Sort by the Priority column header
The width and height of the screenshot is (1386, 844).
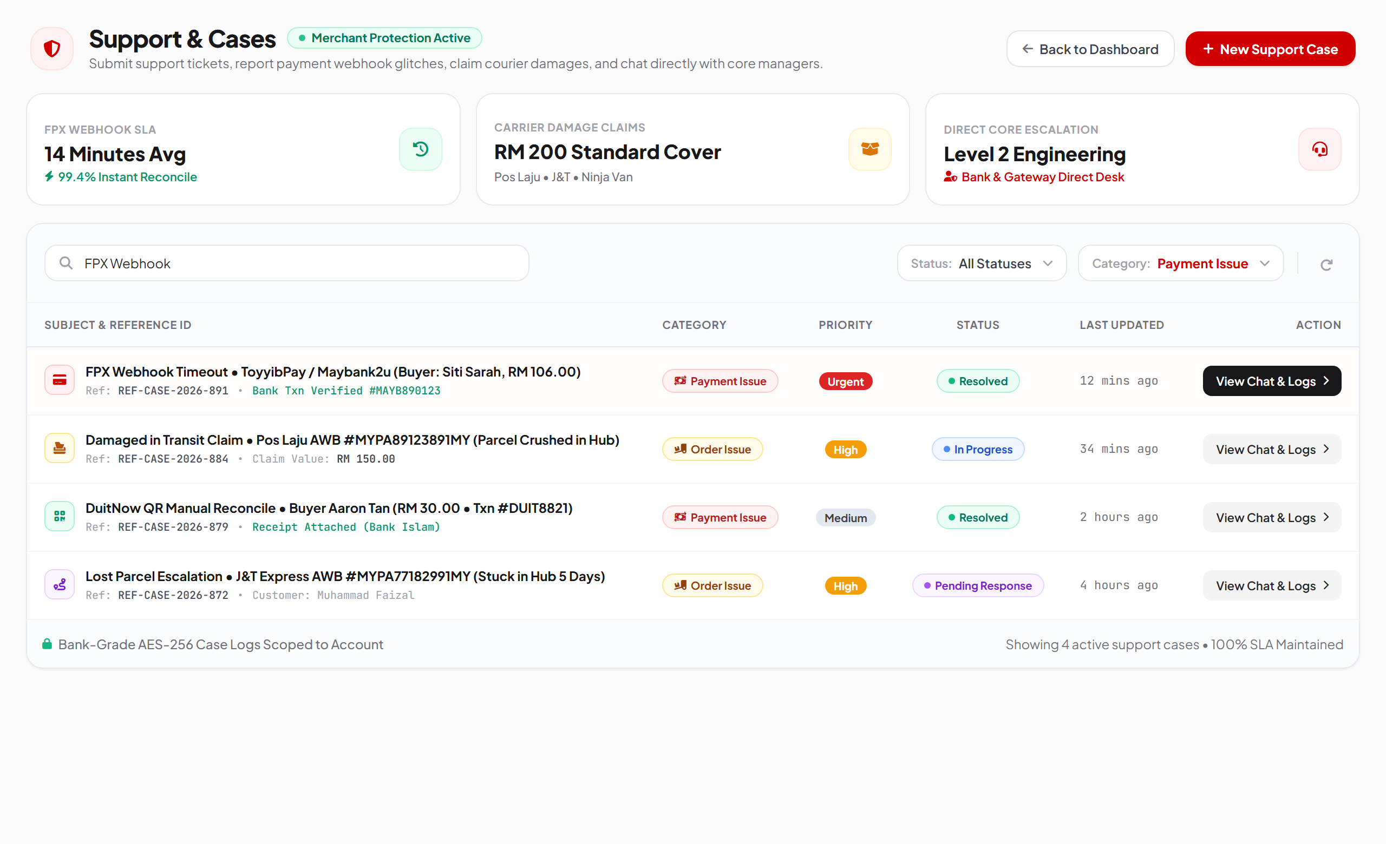845,324
